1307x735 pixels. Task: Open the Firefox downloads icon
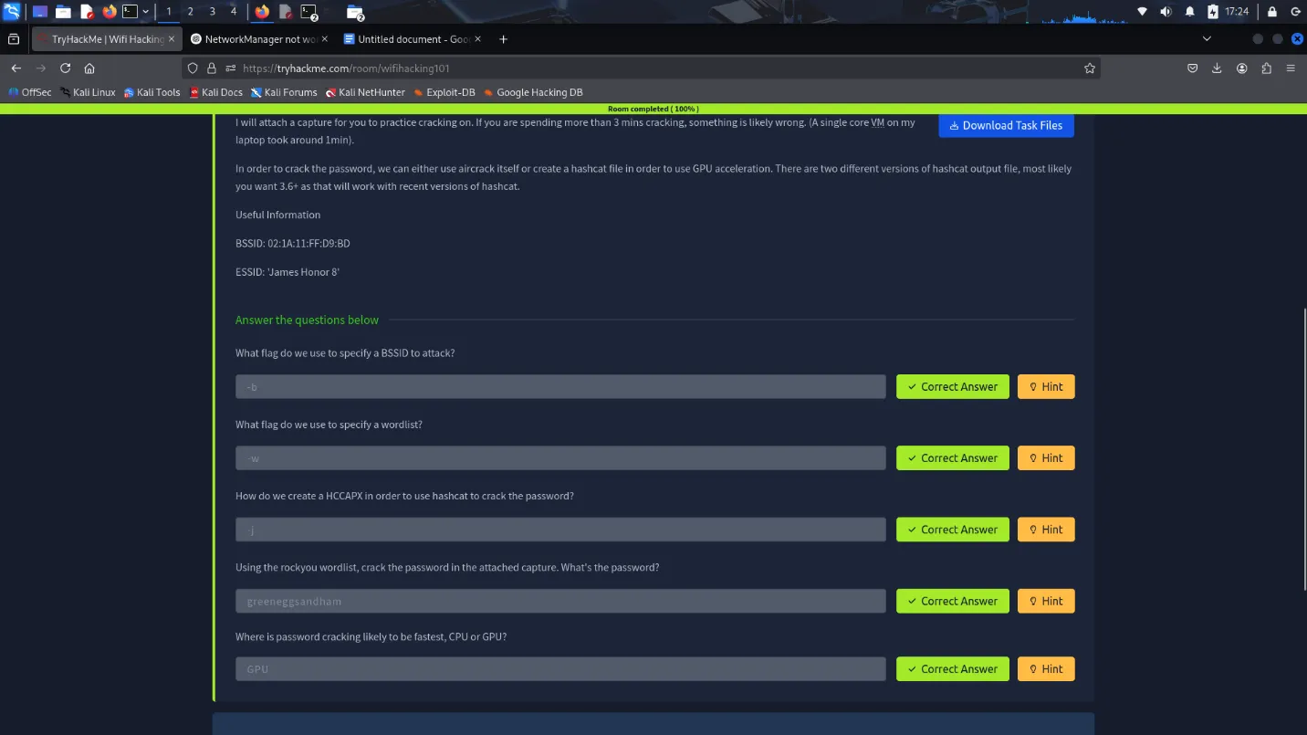pos(1217,68)
